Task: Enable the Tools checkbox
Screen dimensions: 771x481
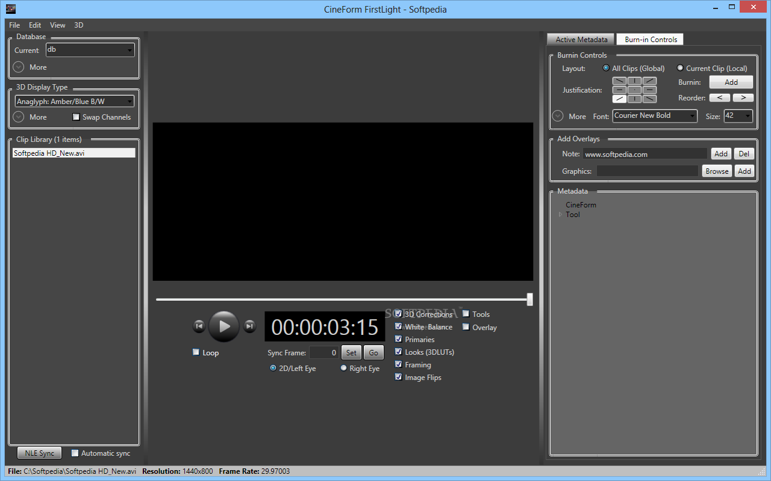Action: [x=466, y=314]
